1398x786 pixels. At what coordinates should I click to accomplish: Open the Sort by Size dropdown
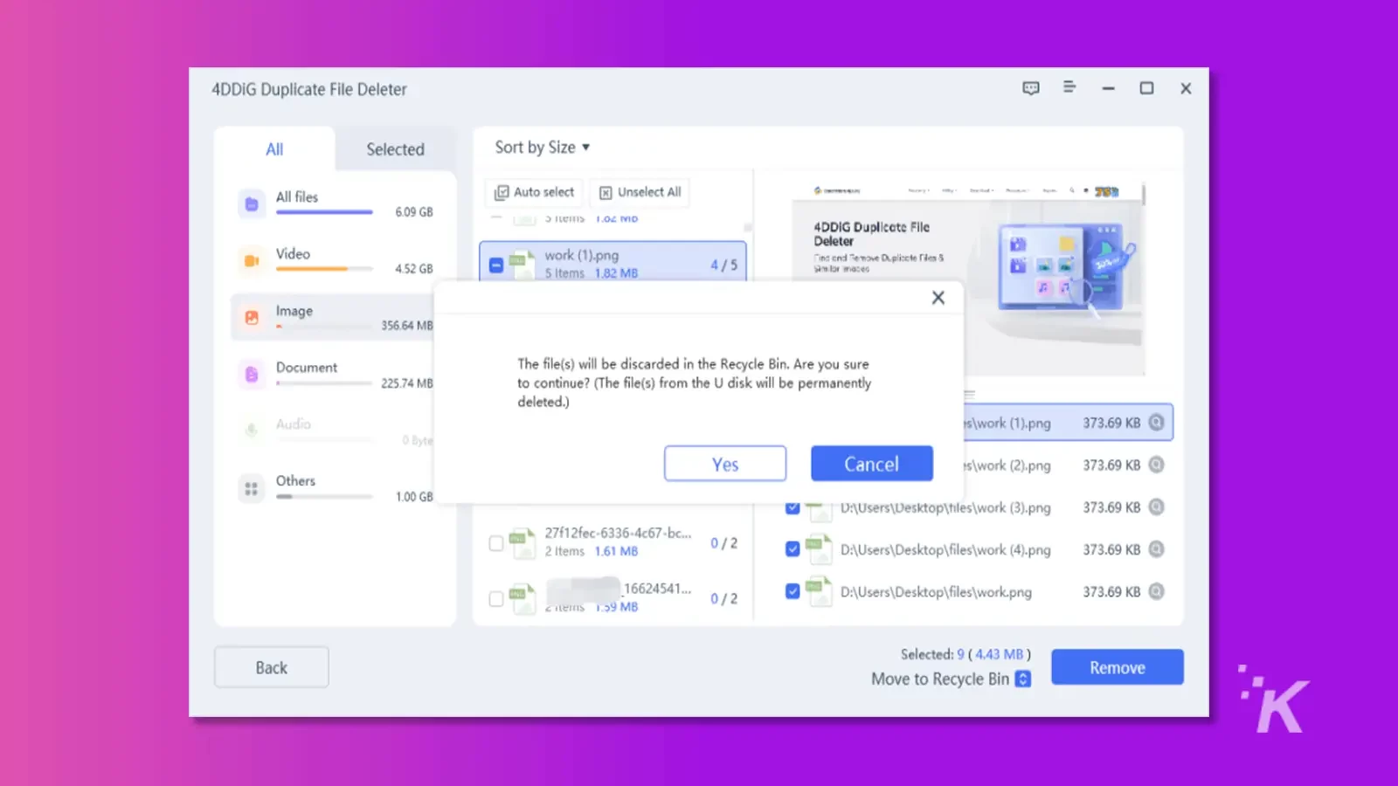pyautogui.click(x=542, y=148)
